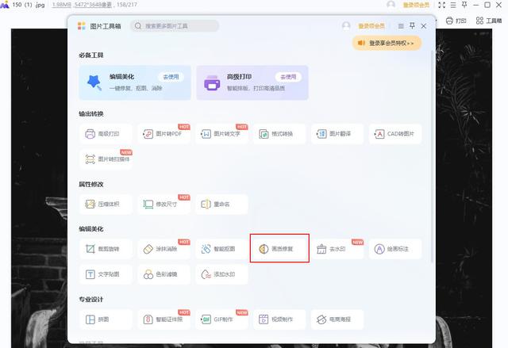
Task: Toggle fullscreen in viewer title bar
Action: click(441, 5)
